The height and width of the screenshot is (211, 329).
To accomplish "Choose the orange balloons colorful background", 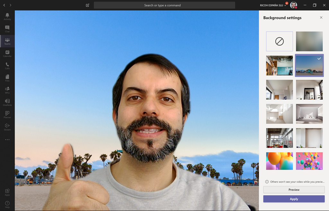I will point(280,161).
